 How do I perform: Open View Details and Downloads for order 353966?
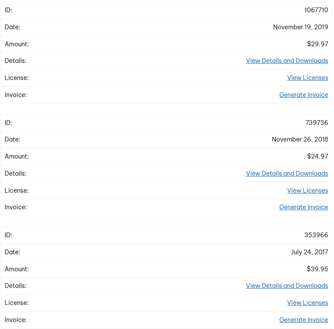pyautogui.click(x=287, y=286)
